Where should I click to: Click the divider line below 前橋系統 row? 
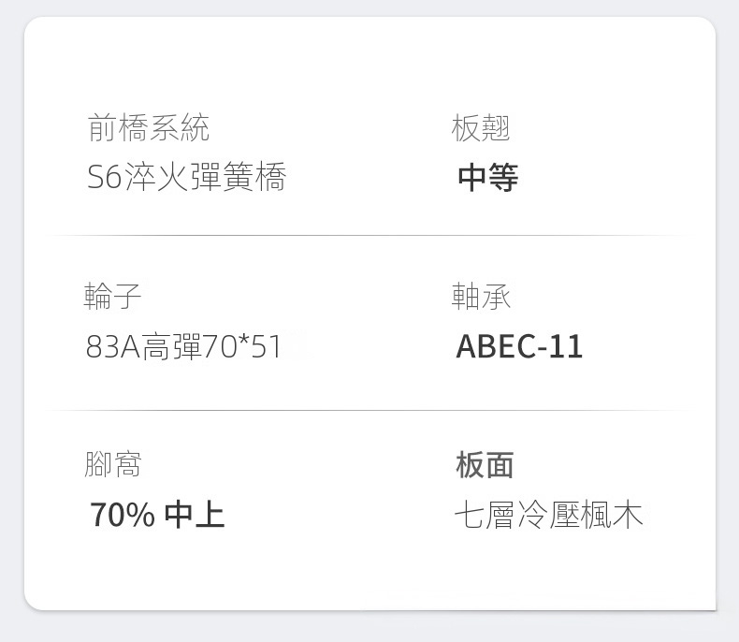(x=369, y=235)
